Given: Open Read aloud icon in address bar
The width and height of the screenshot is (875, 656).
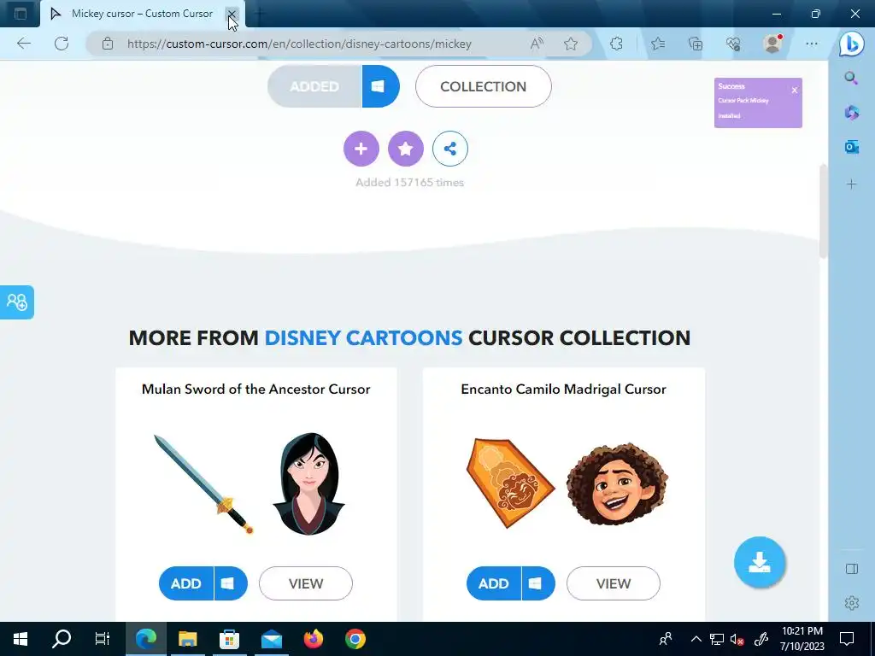Looking at the screenshot, I should (x=537, y=44).
